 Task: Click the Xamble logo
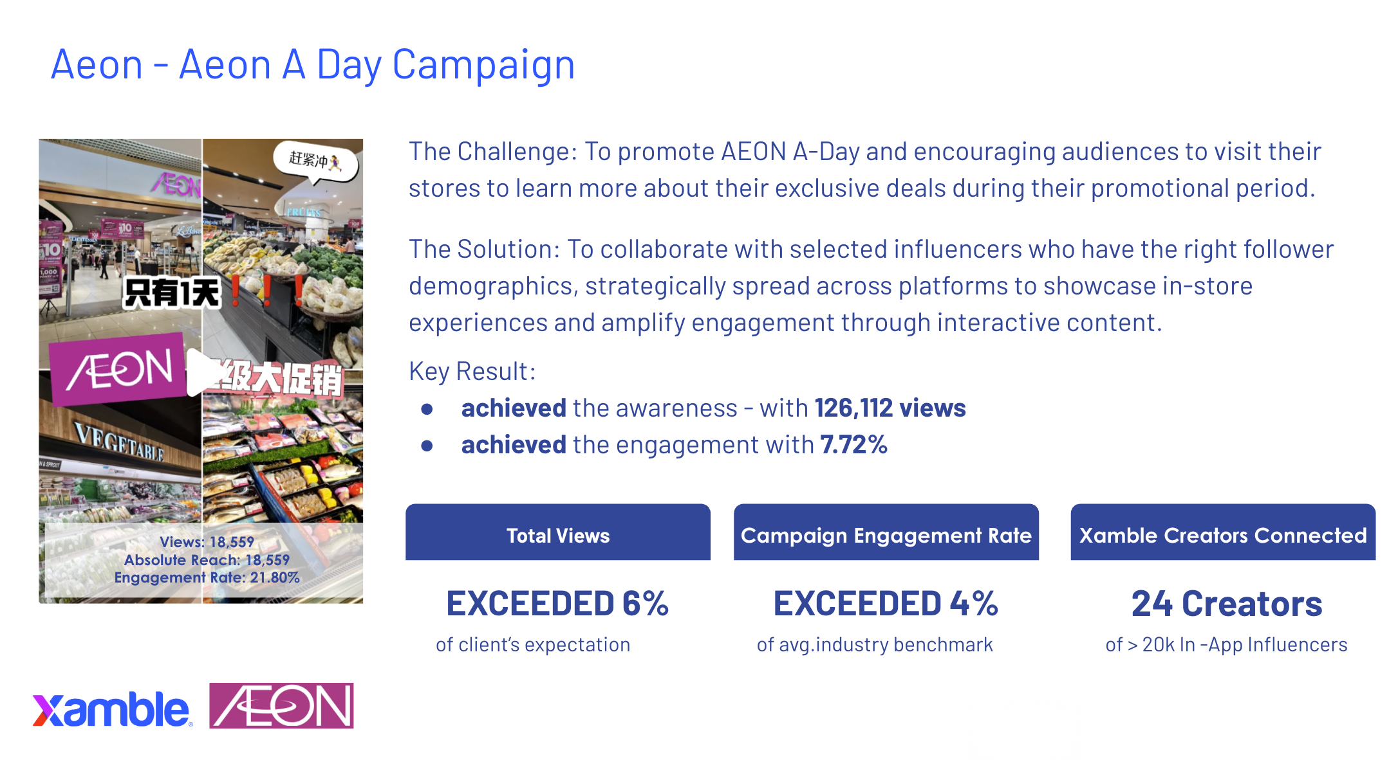(113, 709)
